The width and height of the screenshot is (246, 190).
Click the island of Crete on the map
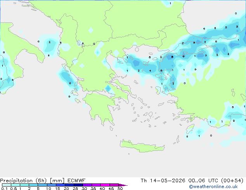point(142,146)
